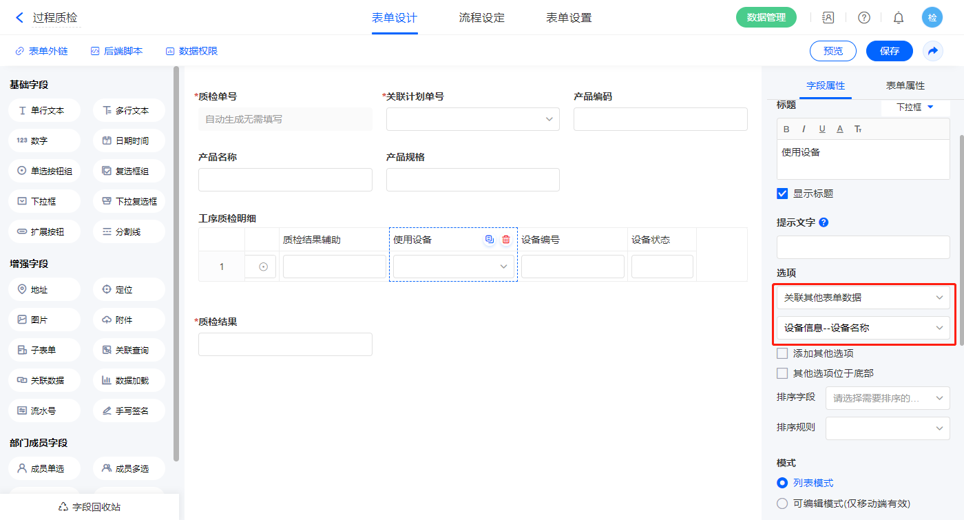
Task: Click the 产品编码 input field
Action: point(660,119)
